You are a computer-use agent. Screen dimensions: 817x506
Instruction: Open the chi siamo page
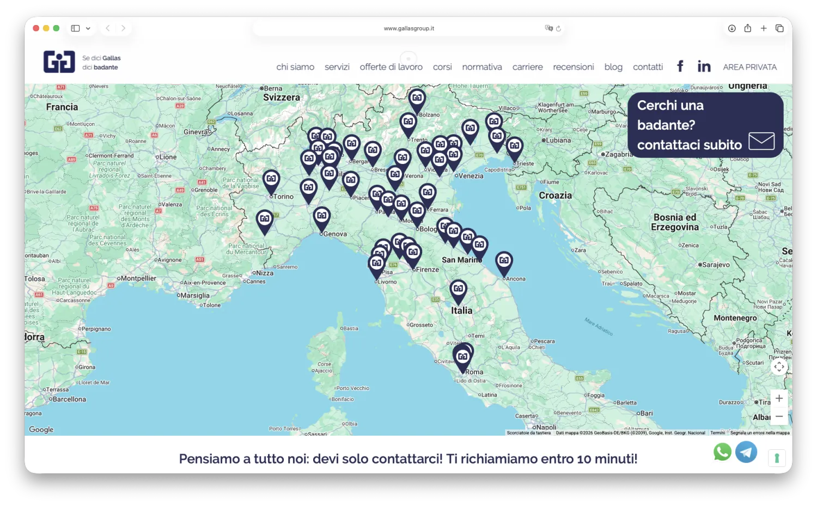pos(295,67)
